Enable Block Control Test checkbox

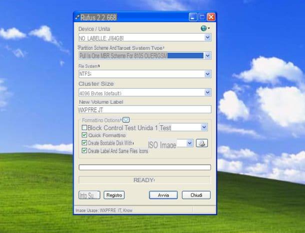coord(84,128)
